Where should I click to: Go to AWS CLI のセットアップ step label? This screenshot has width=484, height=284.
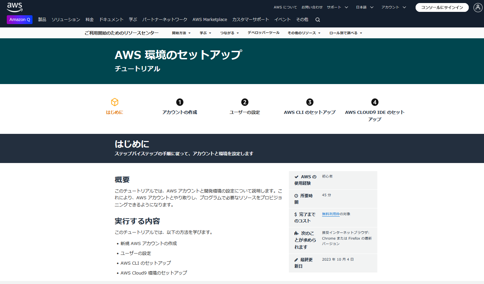pos(310,112)
